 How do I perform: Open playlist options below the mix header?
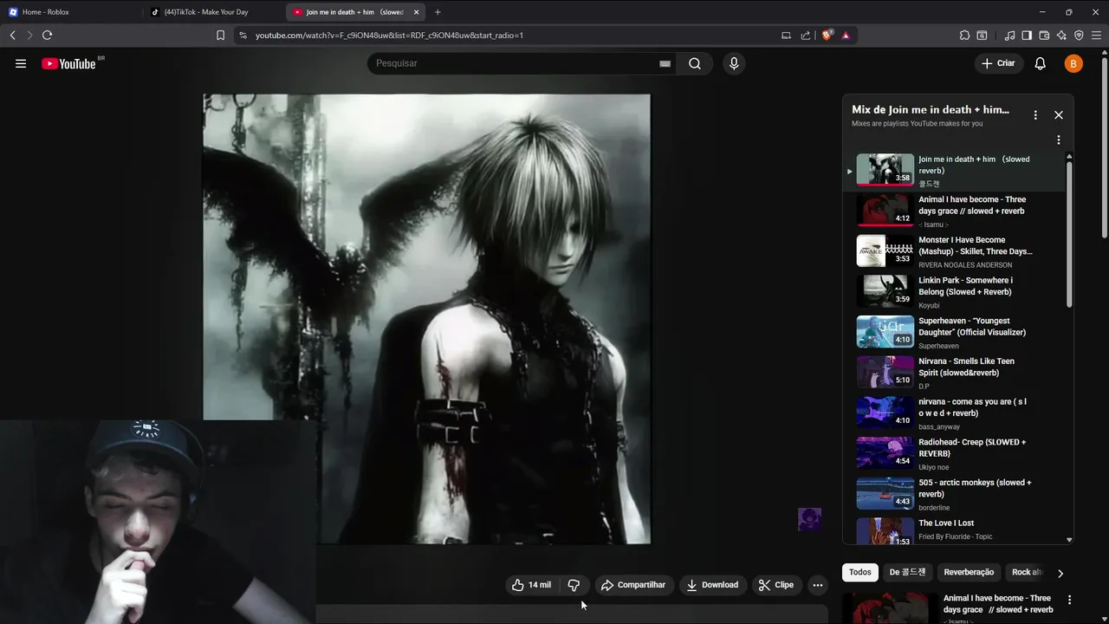(1058, 140)
